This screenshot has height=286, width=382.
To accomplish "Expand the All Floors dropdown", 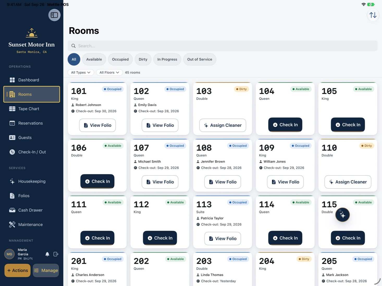I will [109, 72].
